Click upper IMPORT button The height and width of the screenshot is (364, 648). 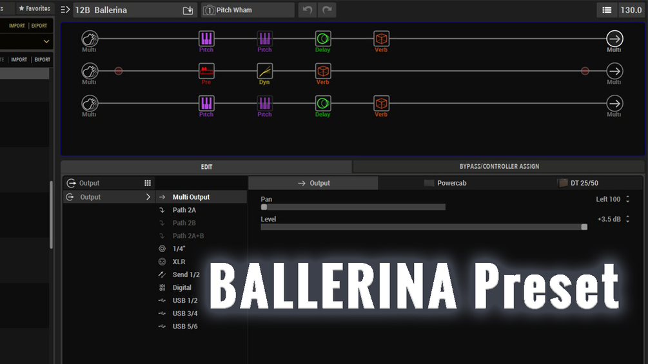coord(17,26)
